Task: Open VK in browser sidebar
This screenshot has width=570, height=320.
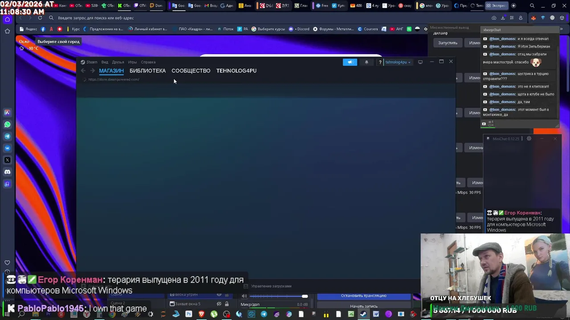Action: coord(7,148)
